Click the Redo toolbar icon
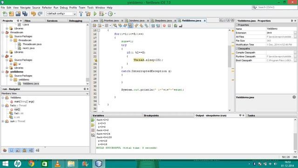Viewport: 298px width, 168px height. point(40,14)
